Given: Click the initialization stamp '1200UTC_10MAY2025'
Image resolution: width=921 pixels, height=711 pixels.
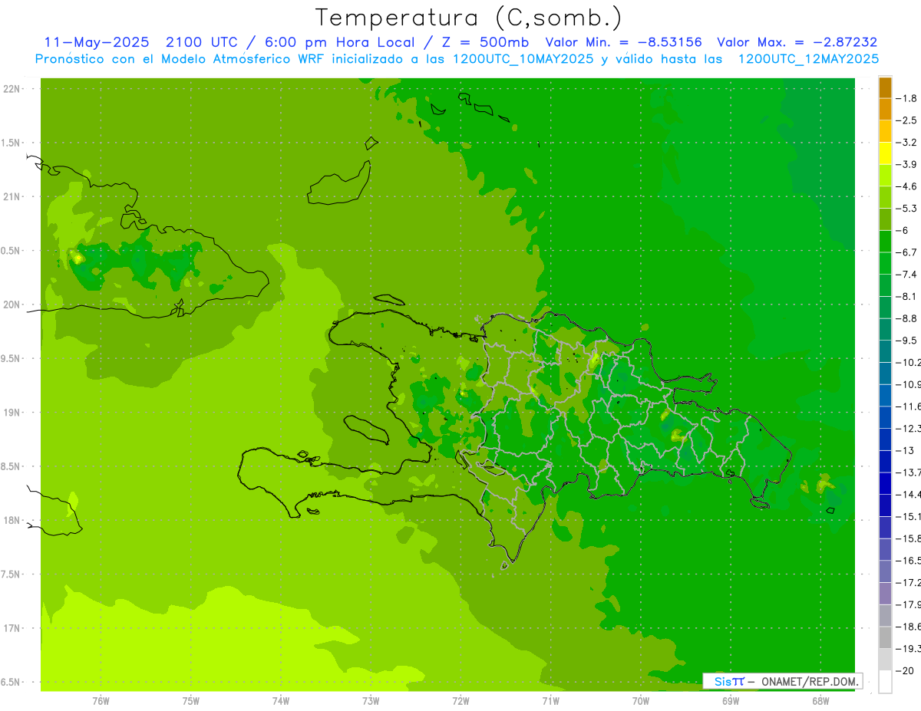Looking at the screenshot, I should [523, 59].
